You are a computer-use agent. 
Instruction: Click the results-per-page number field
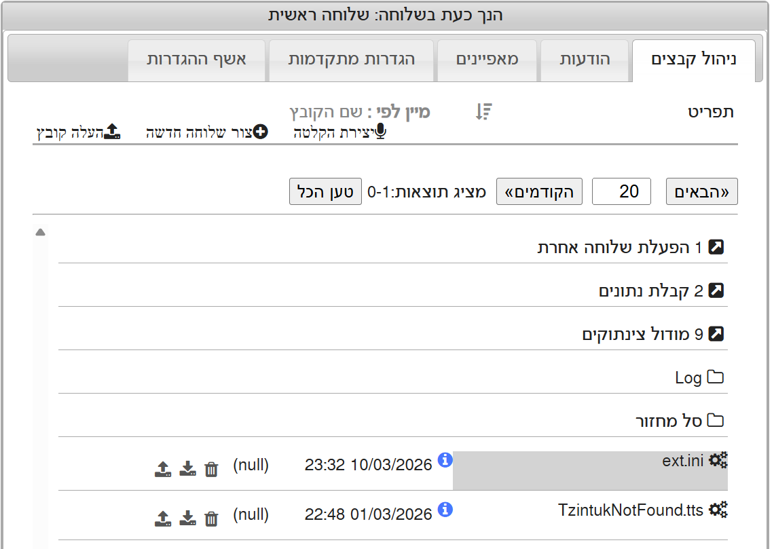(x=621, y=192)
